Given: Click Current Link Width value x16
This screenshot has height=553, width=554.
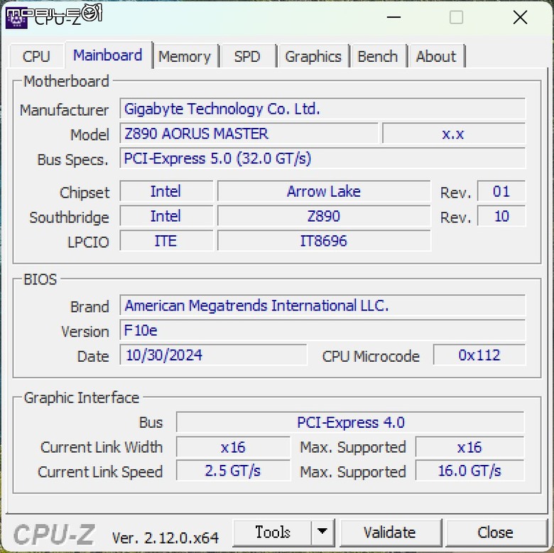Looking at the screenshot, I should coord(233,447).
